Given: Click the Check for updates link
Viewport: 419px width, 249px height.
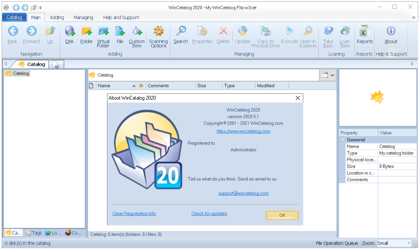Looking at the screenshot, I should pyautogui.click(x=209, y=213).
